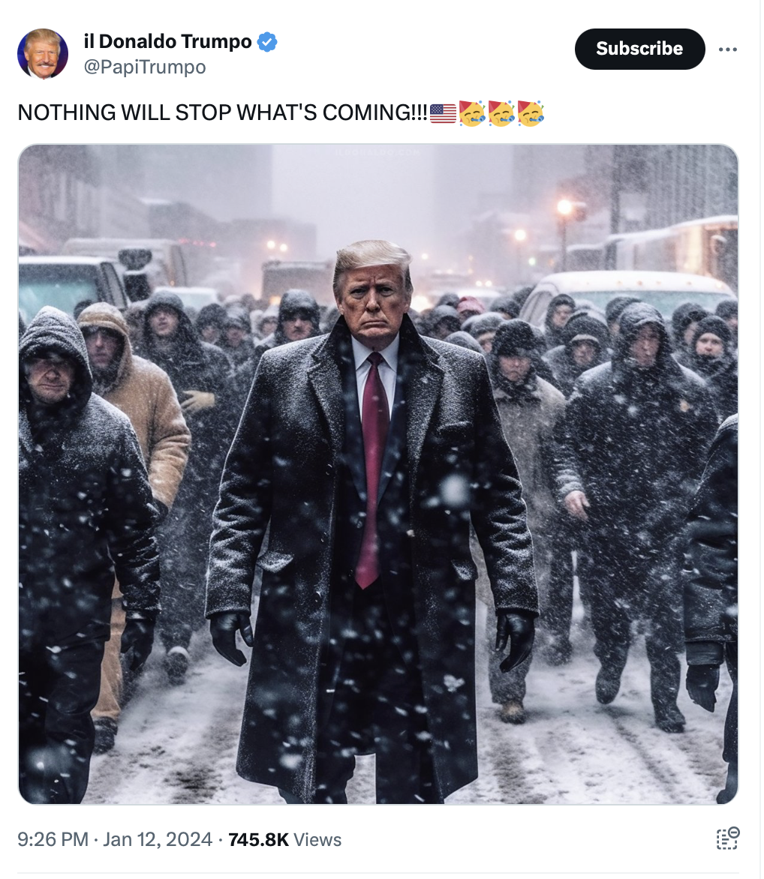Click the blue verified checkmark badge
764x879 pixels.
pyautogui.click(x=267, y=42)
